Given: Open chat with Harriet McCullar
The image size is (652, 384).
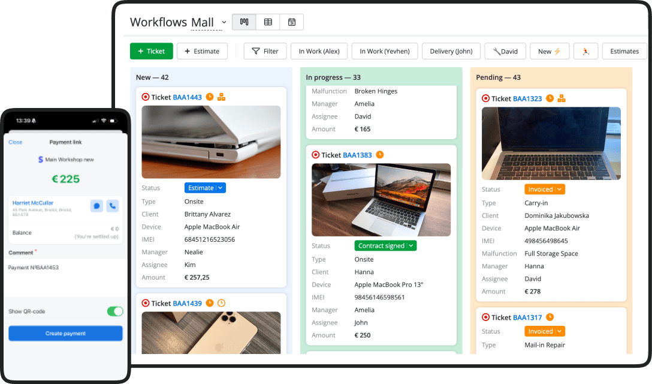Looking at the screenshot, I should [x=96, y=206].
